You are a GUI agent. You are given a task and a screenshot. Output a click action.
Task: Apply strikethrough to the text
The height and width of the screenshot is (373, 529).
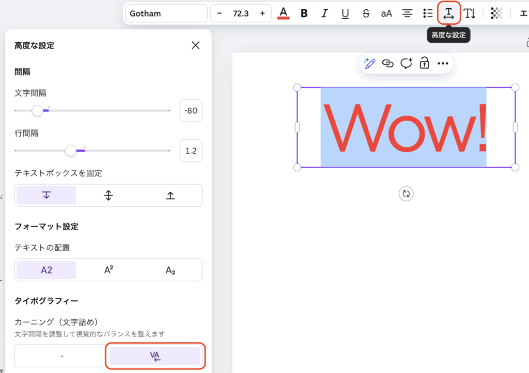366,13
